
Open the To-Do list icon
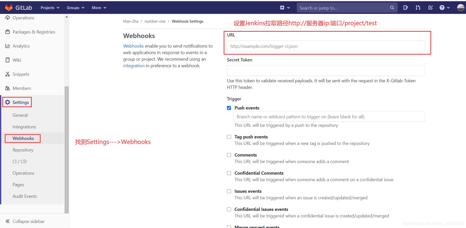pos(431,8)
